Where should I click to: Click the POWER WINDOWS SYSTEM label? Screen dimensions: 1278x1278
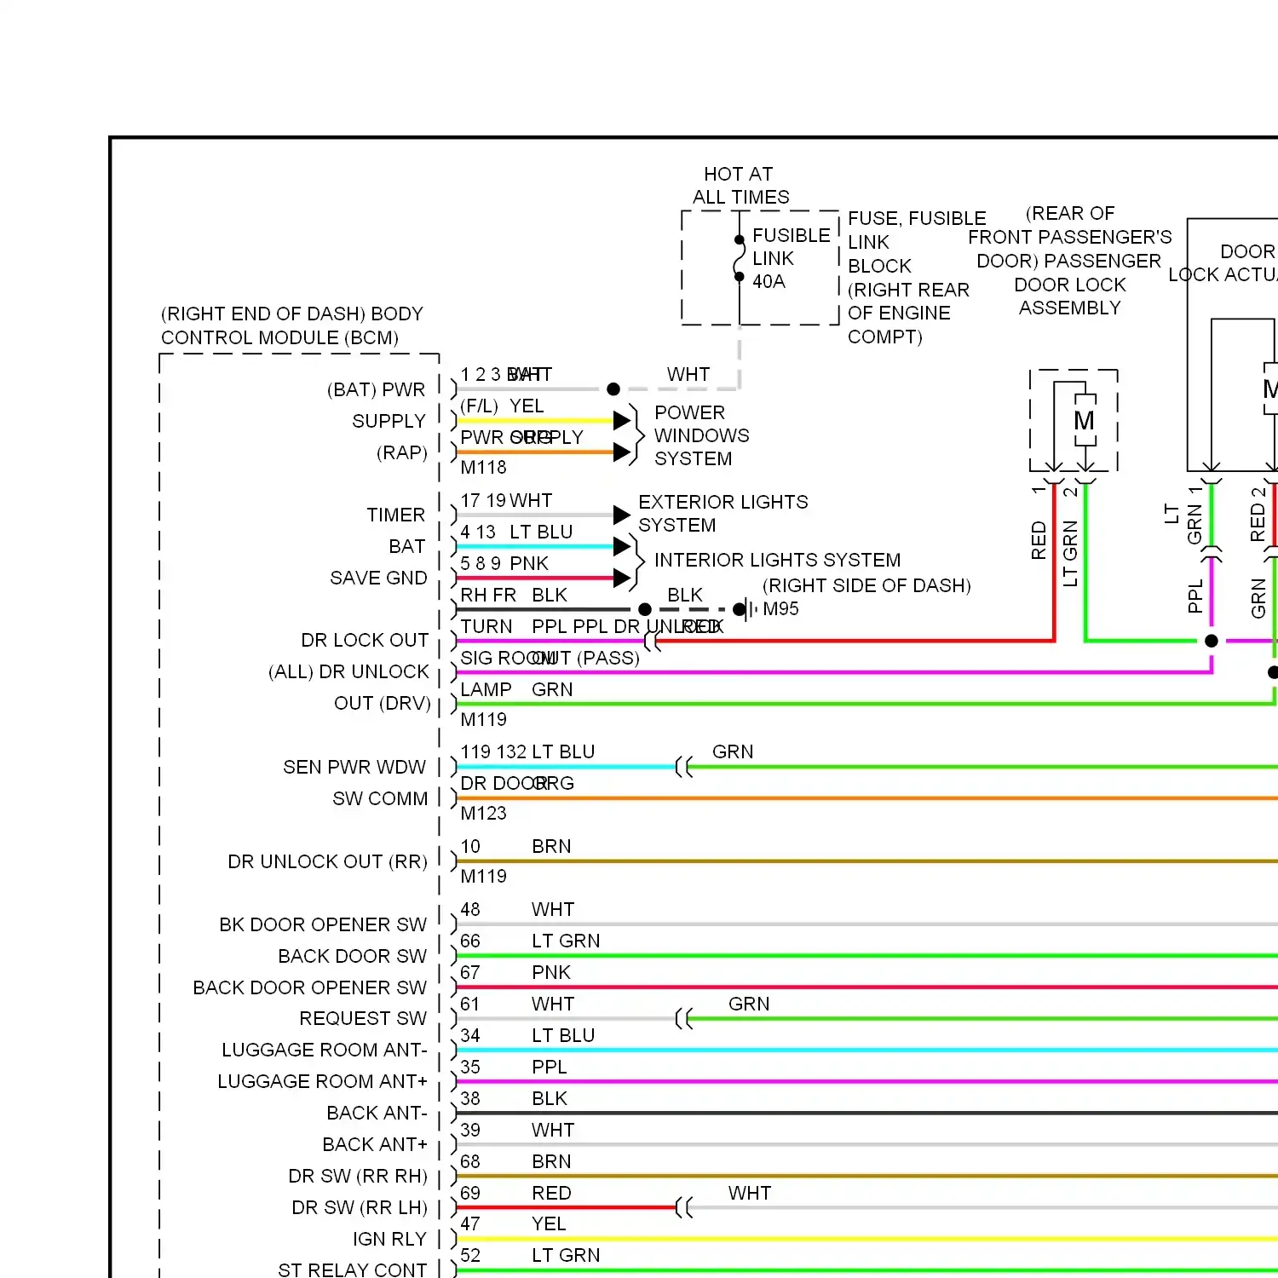[702, 435]
